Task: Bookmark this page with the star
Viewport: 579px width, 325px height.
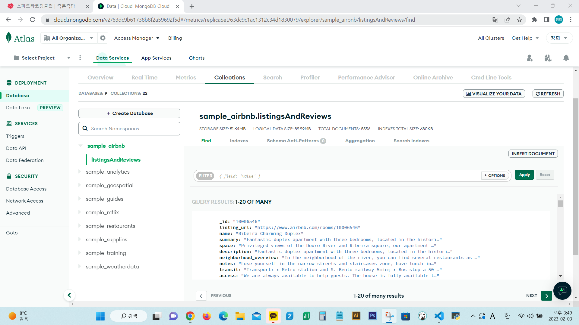Action: coord(519,20)
